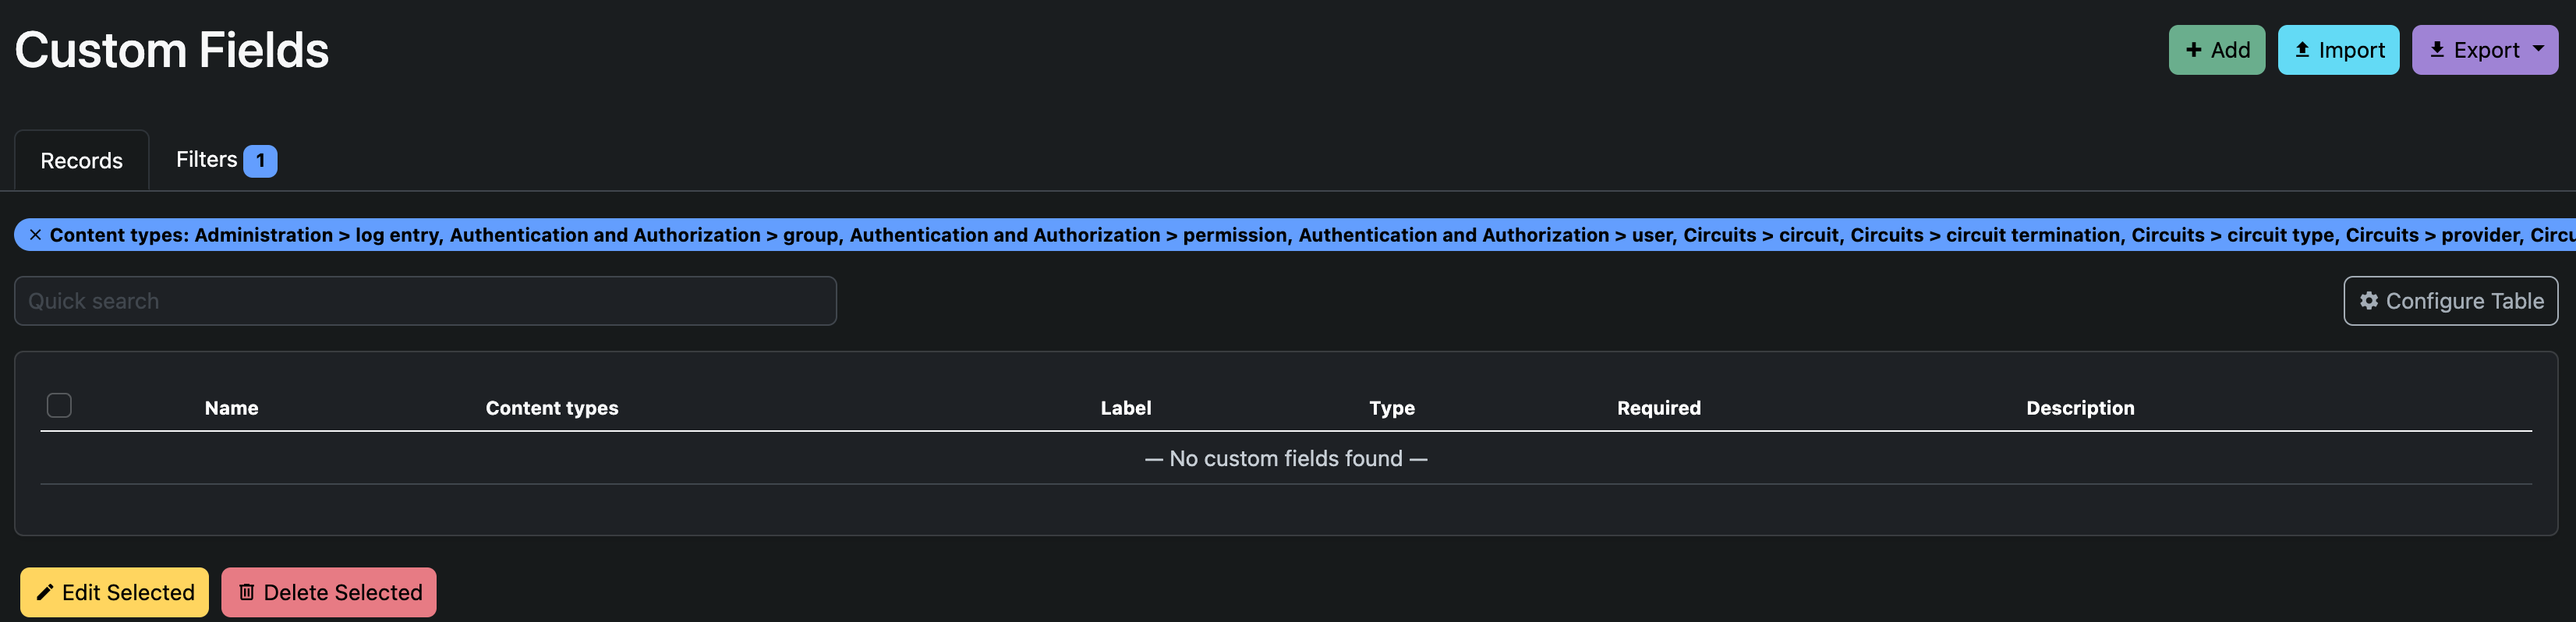The image size is (2576, 622).
Task: Sort the table by Label column
Action: coord(1126,407)
